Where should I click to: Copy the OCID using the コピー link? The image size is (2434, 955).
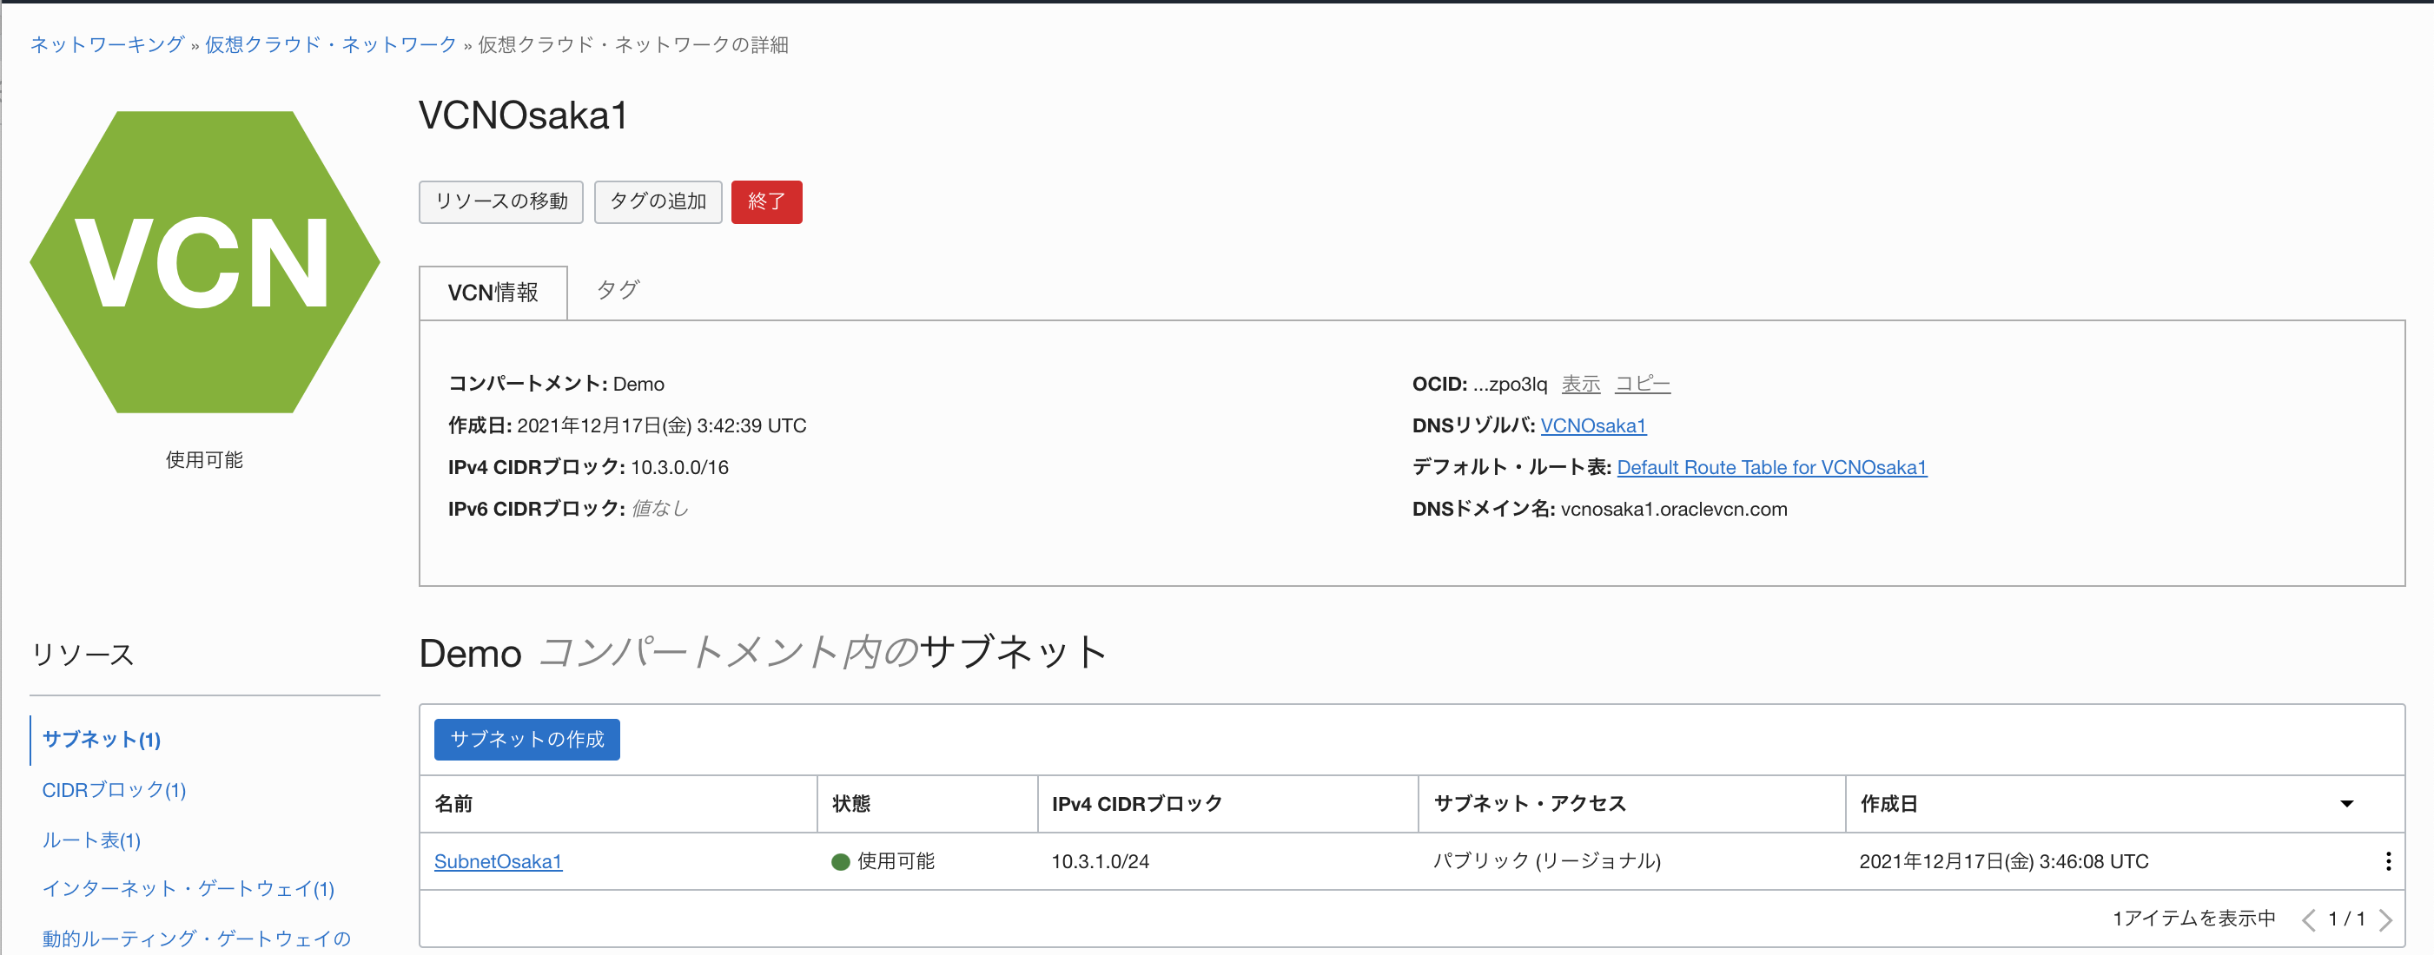click(1642, 384)
